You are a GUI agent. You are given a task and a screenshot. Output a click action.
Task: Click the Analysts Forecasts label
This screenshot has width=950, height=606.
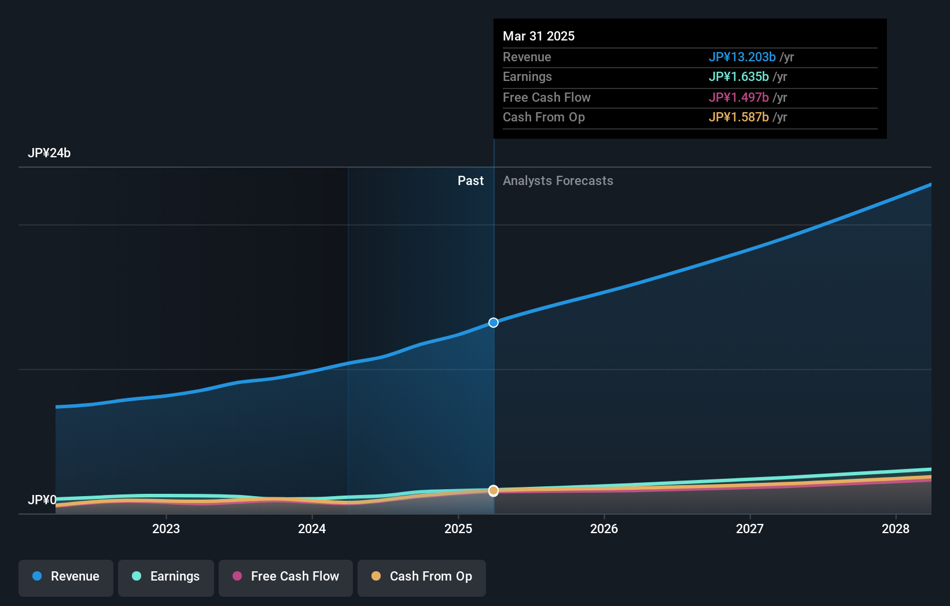point(558,181)
